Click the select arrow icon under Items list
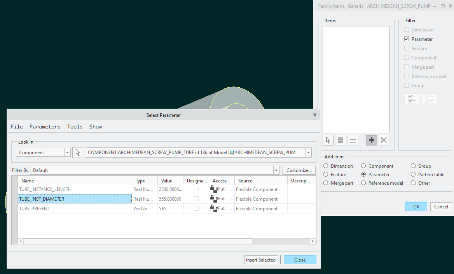 point(328,140)
